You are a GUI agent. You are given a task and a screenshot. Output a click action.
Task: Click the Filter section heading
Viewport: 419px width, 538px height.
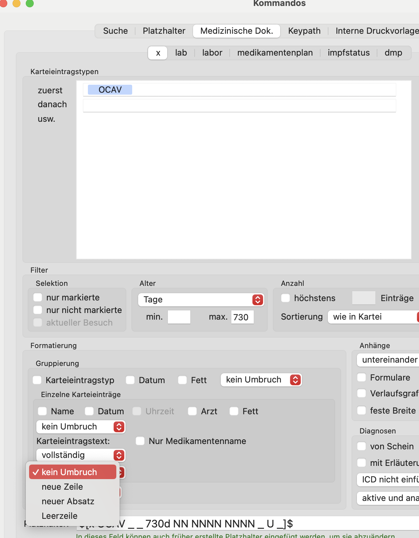[39, 270]
